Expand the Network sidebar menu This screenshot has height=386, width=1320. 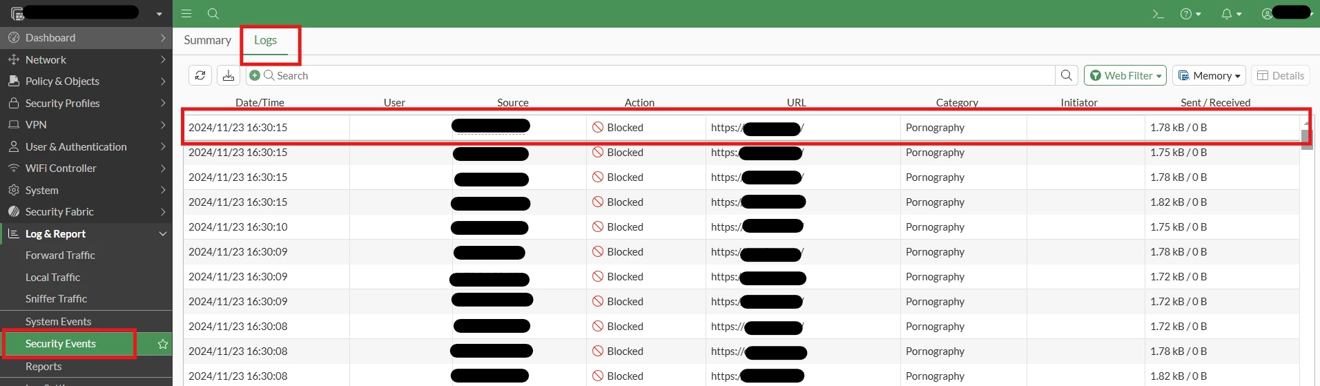click(86, 60)
